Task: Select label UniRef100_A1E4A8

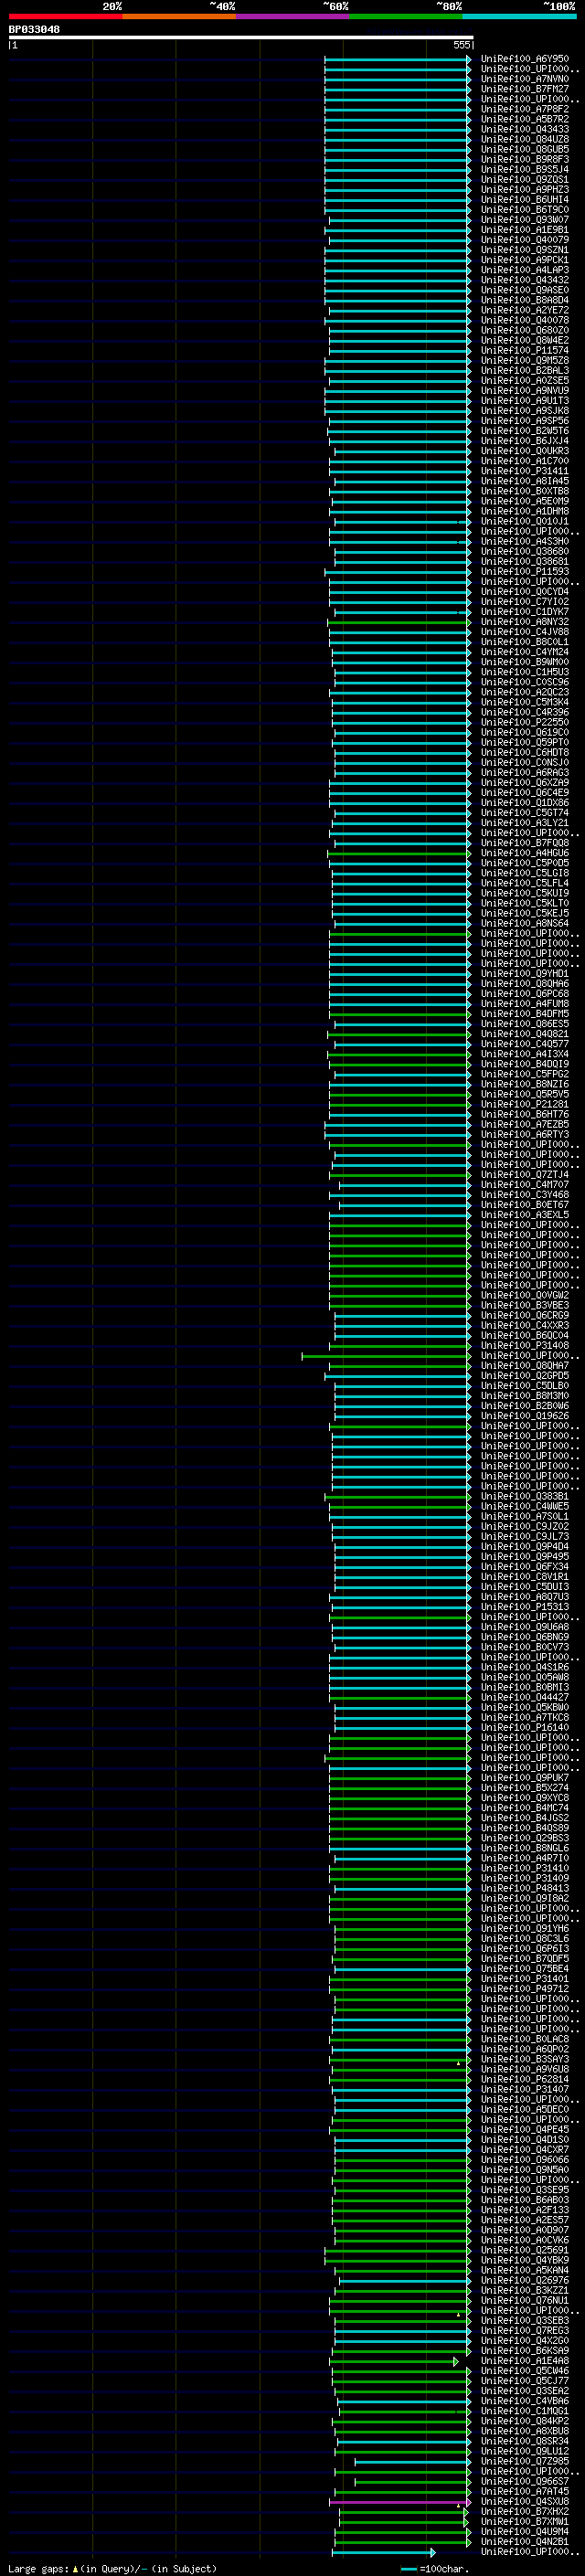Action: tap(524, 2361)
